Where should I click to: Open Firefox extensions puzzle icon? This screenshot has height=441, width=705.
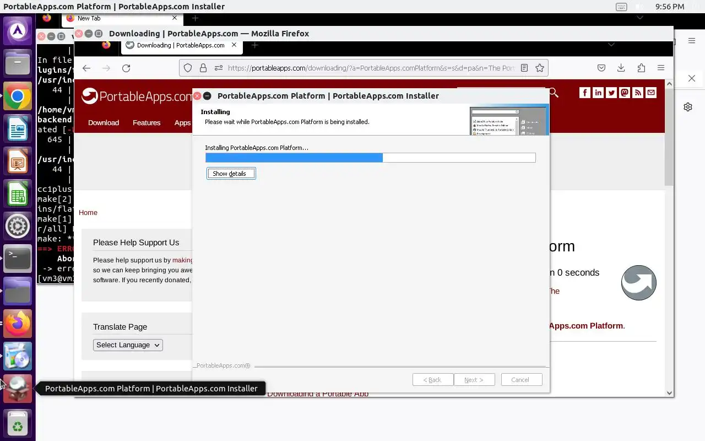point(641,68)
